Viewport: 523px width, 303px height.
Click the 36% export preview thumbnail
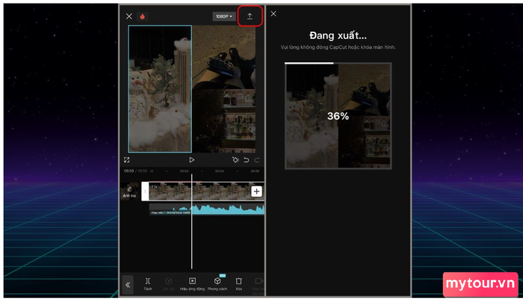click(x=338, y=116)
